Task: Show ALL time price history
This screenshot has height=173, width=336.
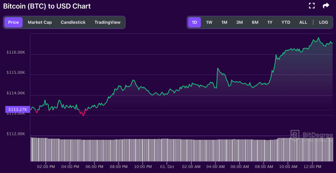Action: pos(303,22)
